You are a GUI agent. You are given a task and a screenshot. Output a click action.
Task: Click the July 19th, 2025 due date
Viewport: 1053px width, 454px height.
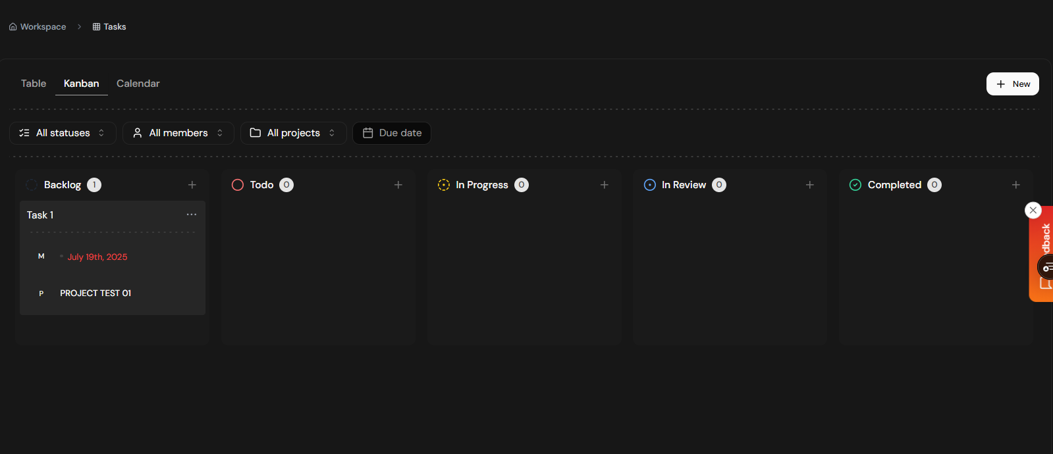(97, 257)
